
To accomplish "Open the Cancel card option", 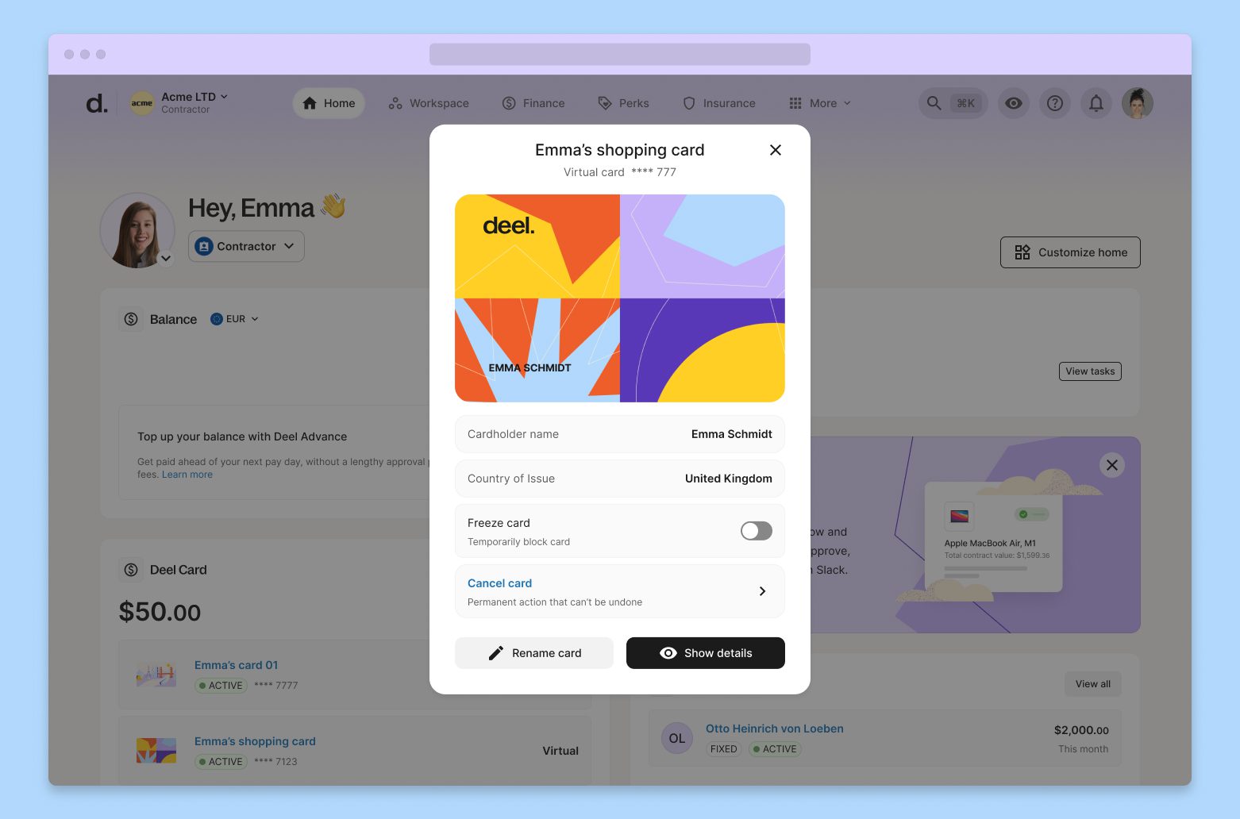I will (619, 591).
